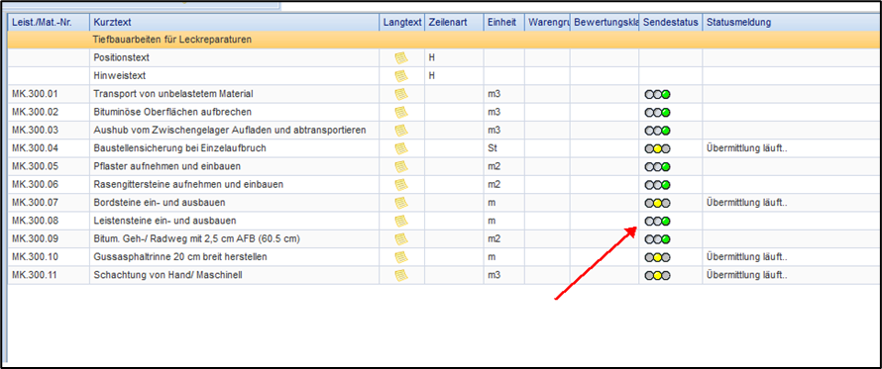Click 'Übermittlung läuft..' message for MK.300.07
Viewport: 882px width, 369px height.
[x=746, y=203]
